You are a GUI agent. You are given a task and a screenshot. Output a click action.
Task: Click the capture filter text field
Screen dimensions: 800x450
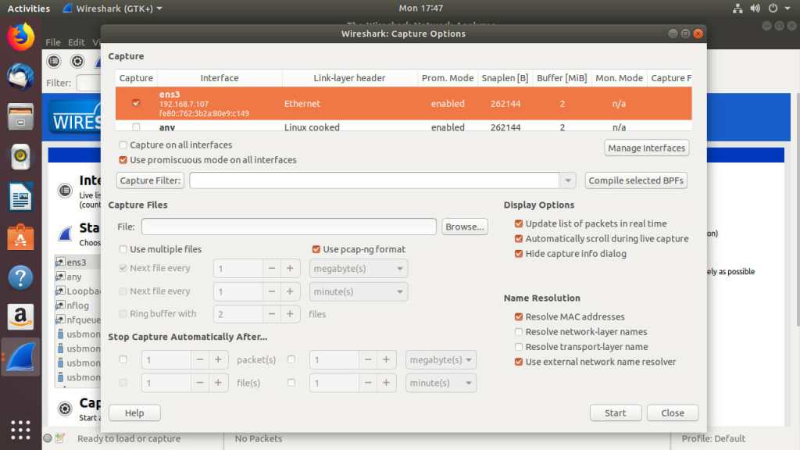[374, 180]
